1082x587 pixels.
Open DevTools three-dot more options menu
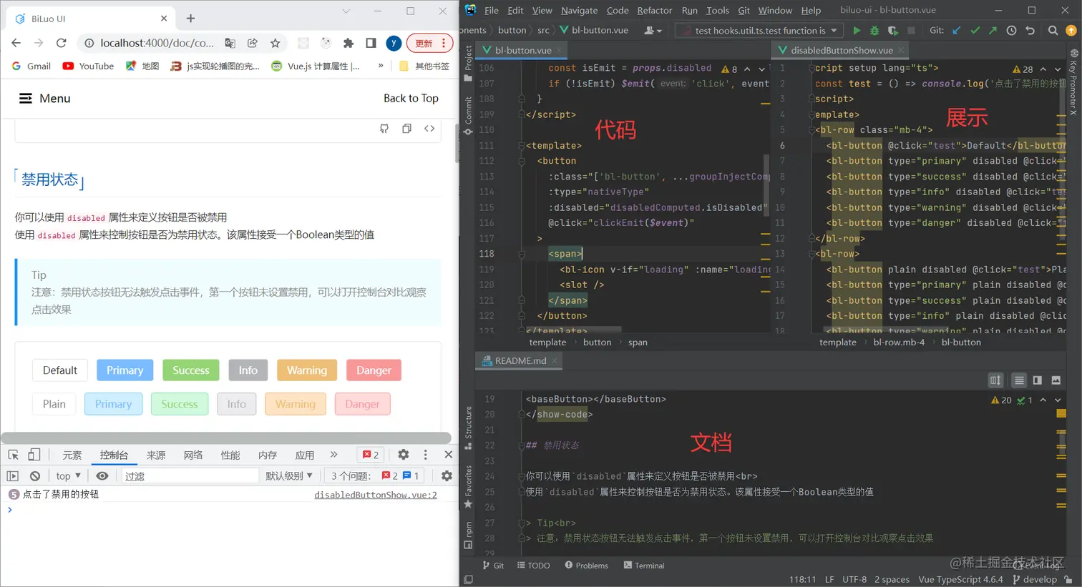425,455
